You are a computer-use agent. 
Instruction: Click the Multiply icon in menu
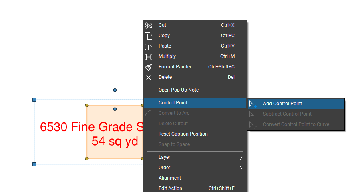(149, 57)
